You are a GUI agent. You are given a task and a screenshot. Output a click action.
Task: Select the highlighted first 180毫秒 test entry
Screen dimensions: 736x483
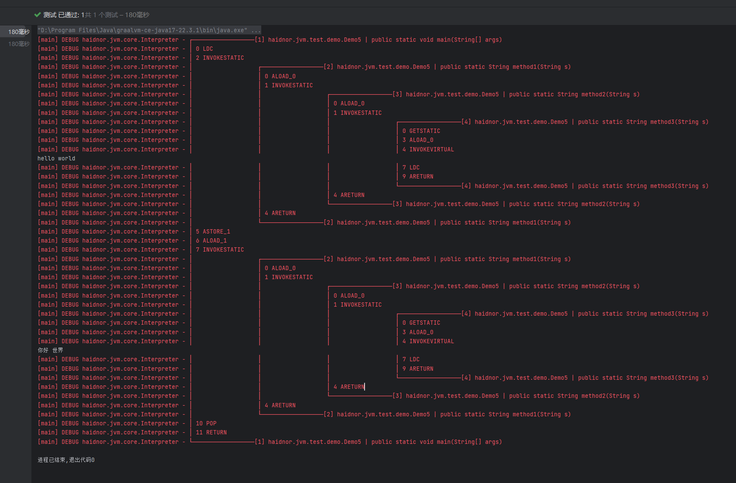(x=19, y=32)
